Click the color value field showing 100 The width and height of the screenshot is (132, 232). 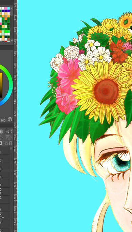point(3,120)
